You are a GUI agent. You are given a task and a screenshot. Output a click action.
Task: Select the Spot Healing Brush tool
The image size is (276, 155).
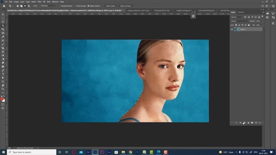3,40
